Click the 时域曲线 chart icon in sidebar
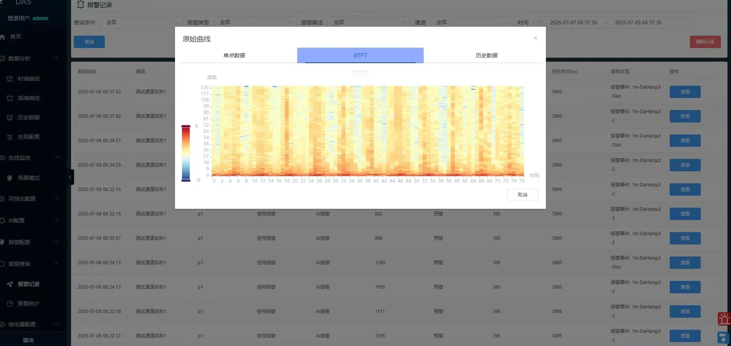This screenshot has height=346, width=731. tap(10, 79)
